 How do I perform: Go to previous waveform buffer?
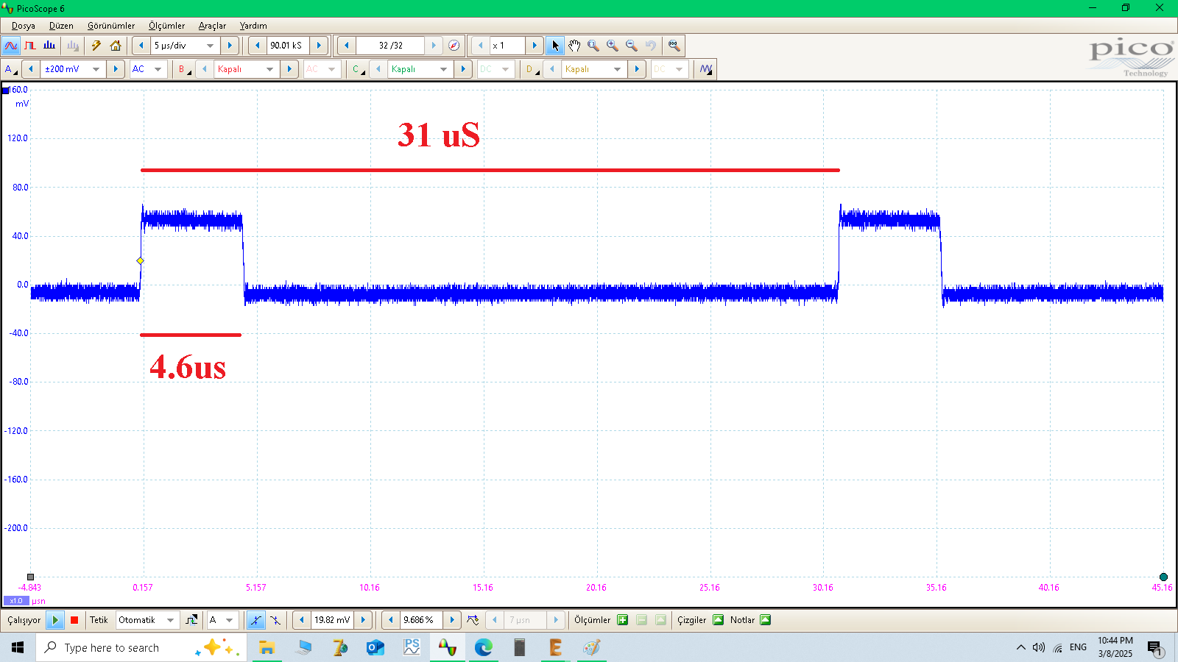(x=347, y=46)
